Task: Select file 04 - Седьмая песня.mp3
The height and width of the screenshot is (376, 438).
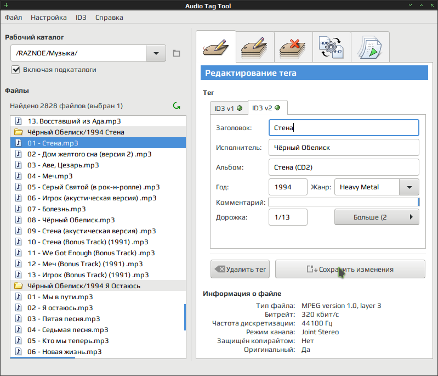Action: 98,329
